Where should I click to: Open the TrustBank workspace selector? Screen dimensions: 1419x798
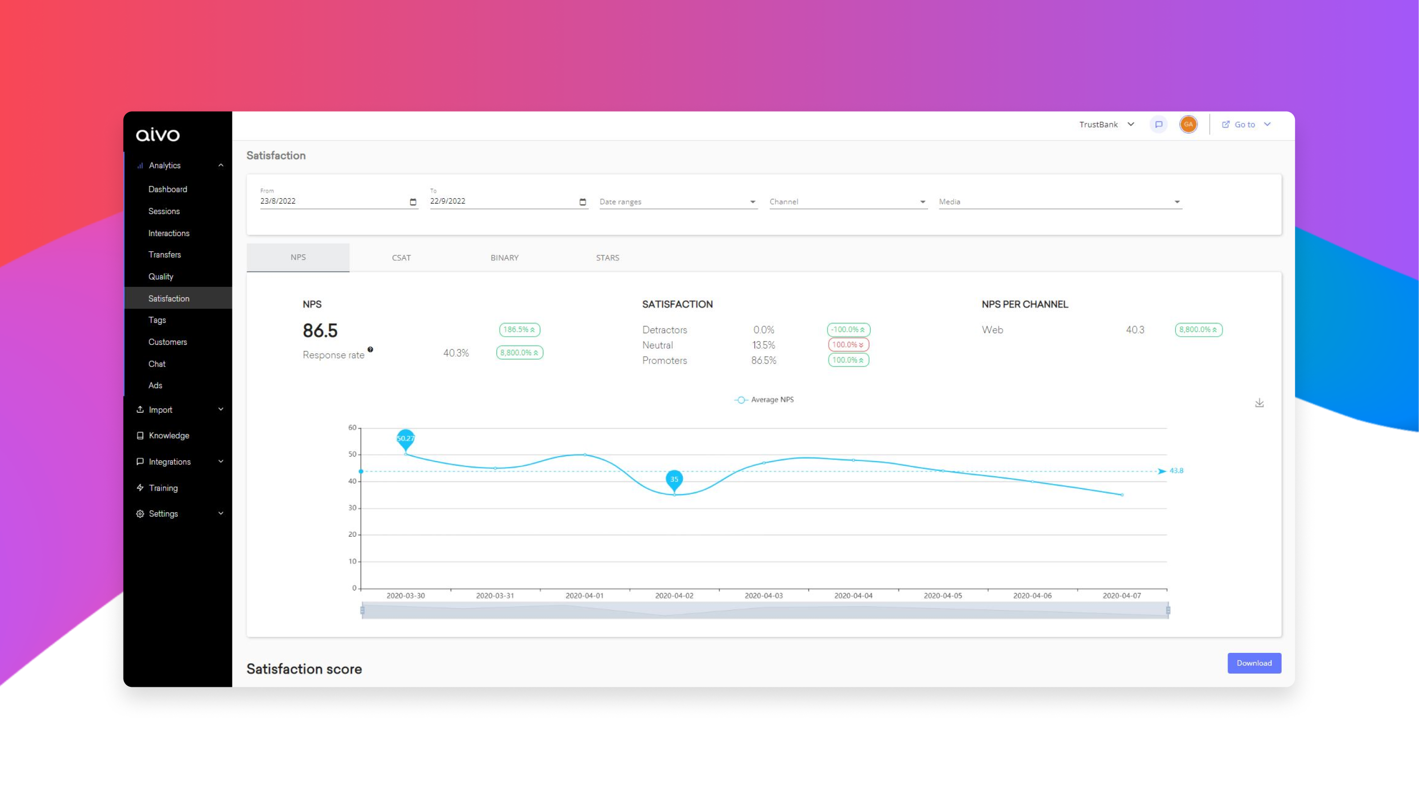point(1107,124)
